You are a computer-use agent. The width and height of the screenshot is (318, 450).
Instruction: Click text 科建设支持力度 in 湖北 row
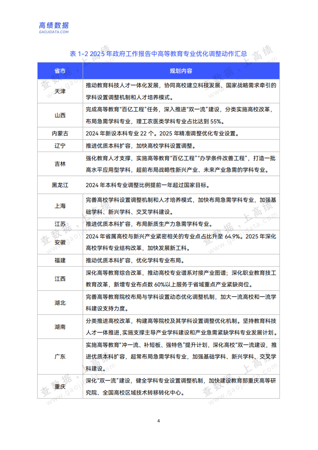(x=105, y=309)
